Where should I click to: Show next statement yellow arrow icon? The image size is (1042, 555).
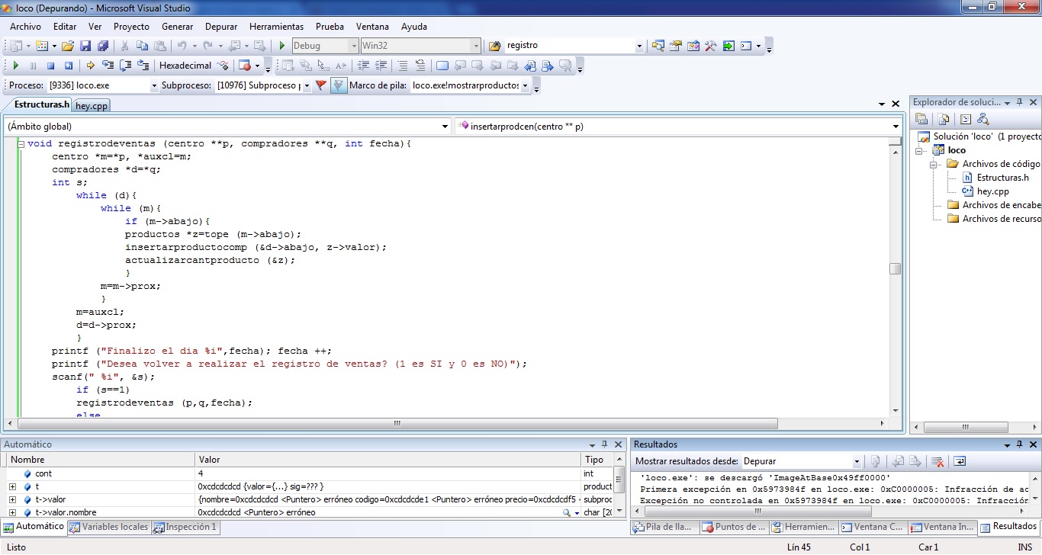[90, 66]
